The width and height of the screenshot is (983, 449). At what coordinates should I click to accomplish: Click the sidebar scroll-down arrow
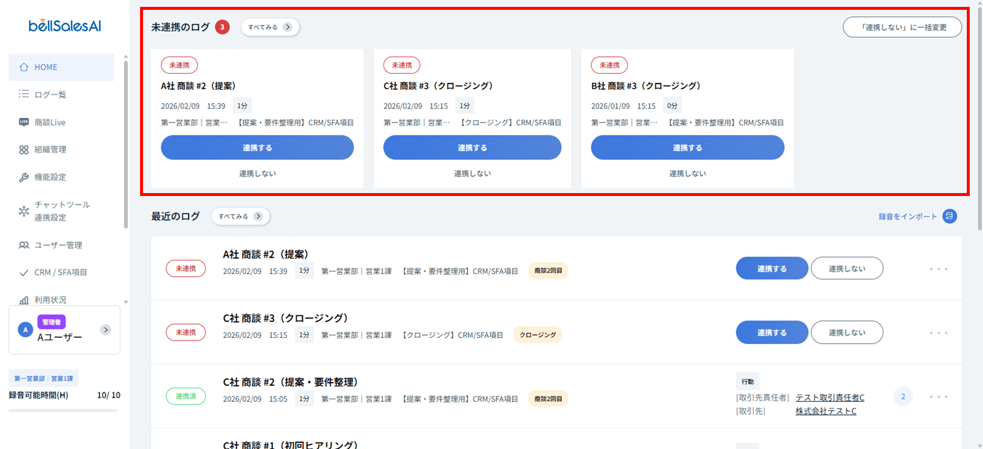click(x=126, y=302)
